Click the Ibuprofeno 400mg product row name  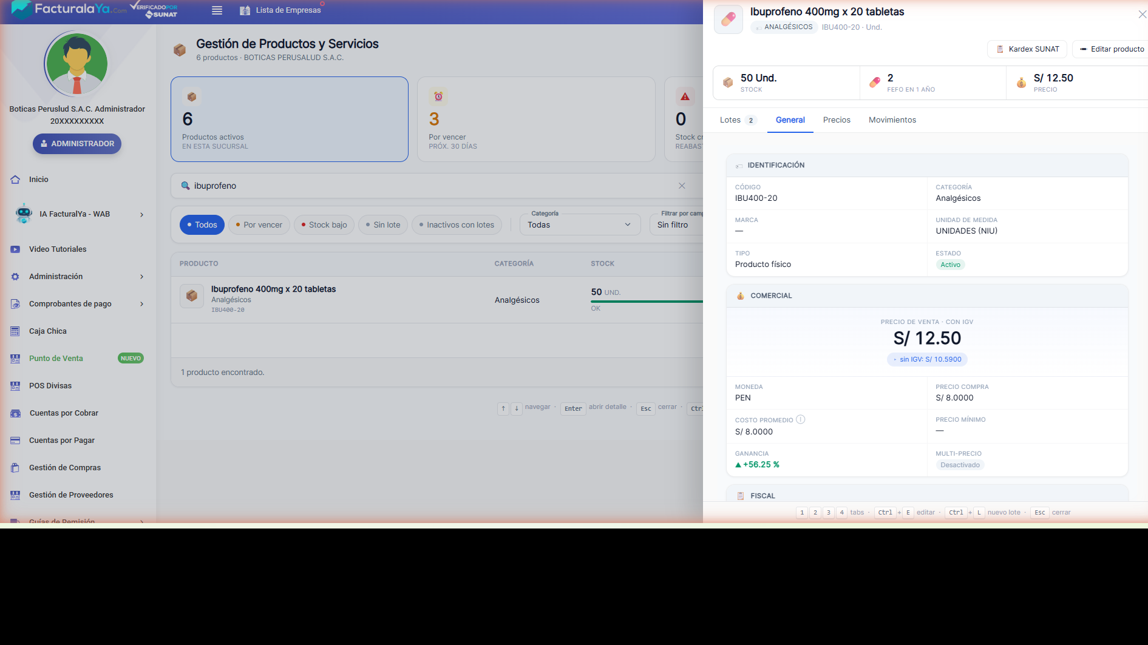click(273, 289)
